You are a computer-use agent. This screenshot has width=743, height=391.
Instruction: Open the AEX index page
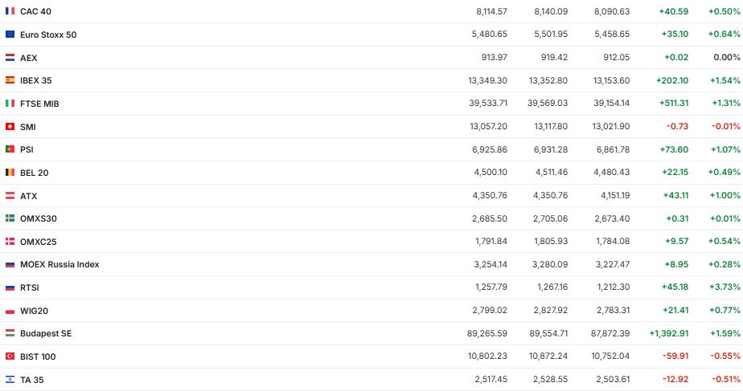pos(29,58)
